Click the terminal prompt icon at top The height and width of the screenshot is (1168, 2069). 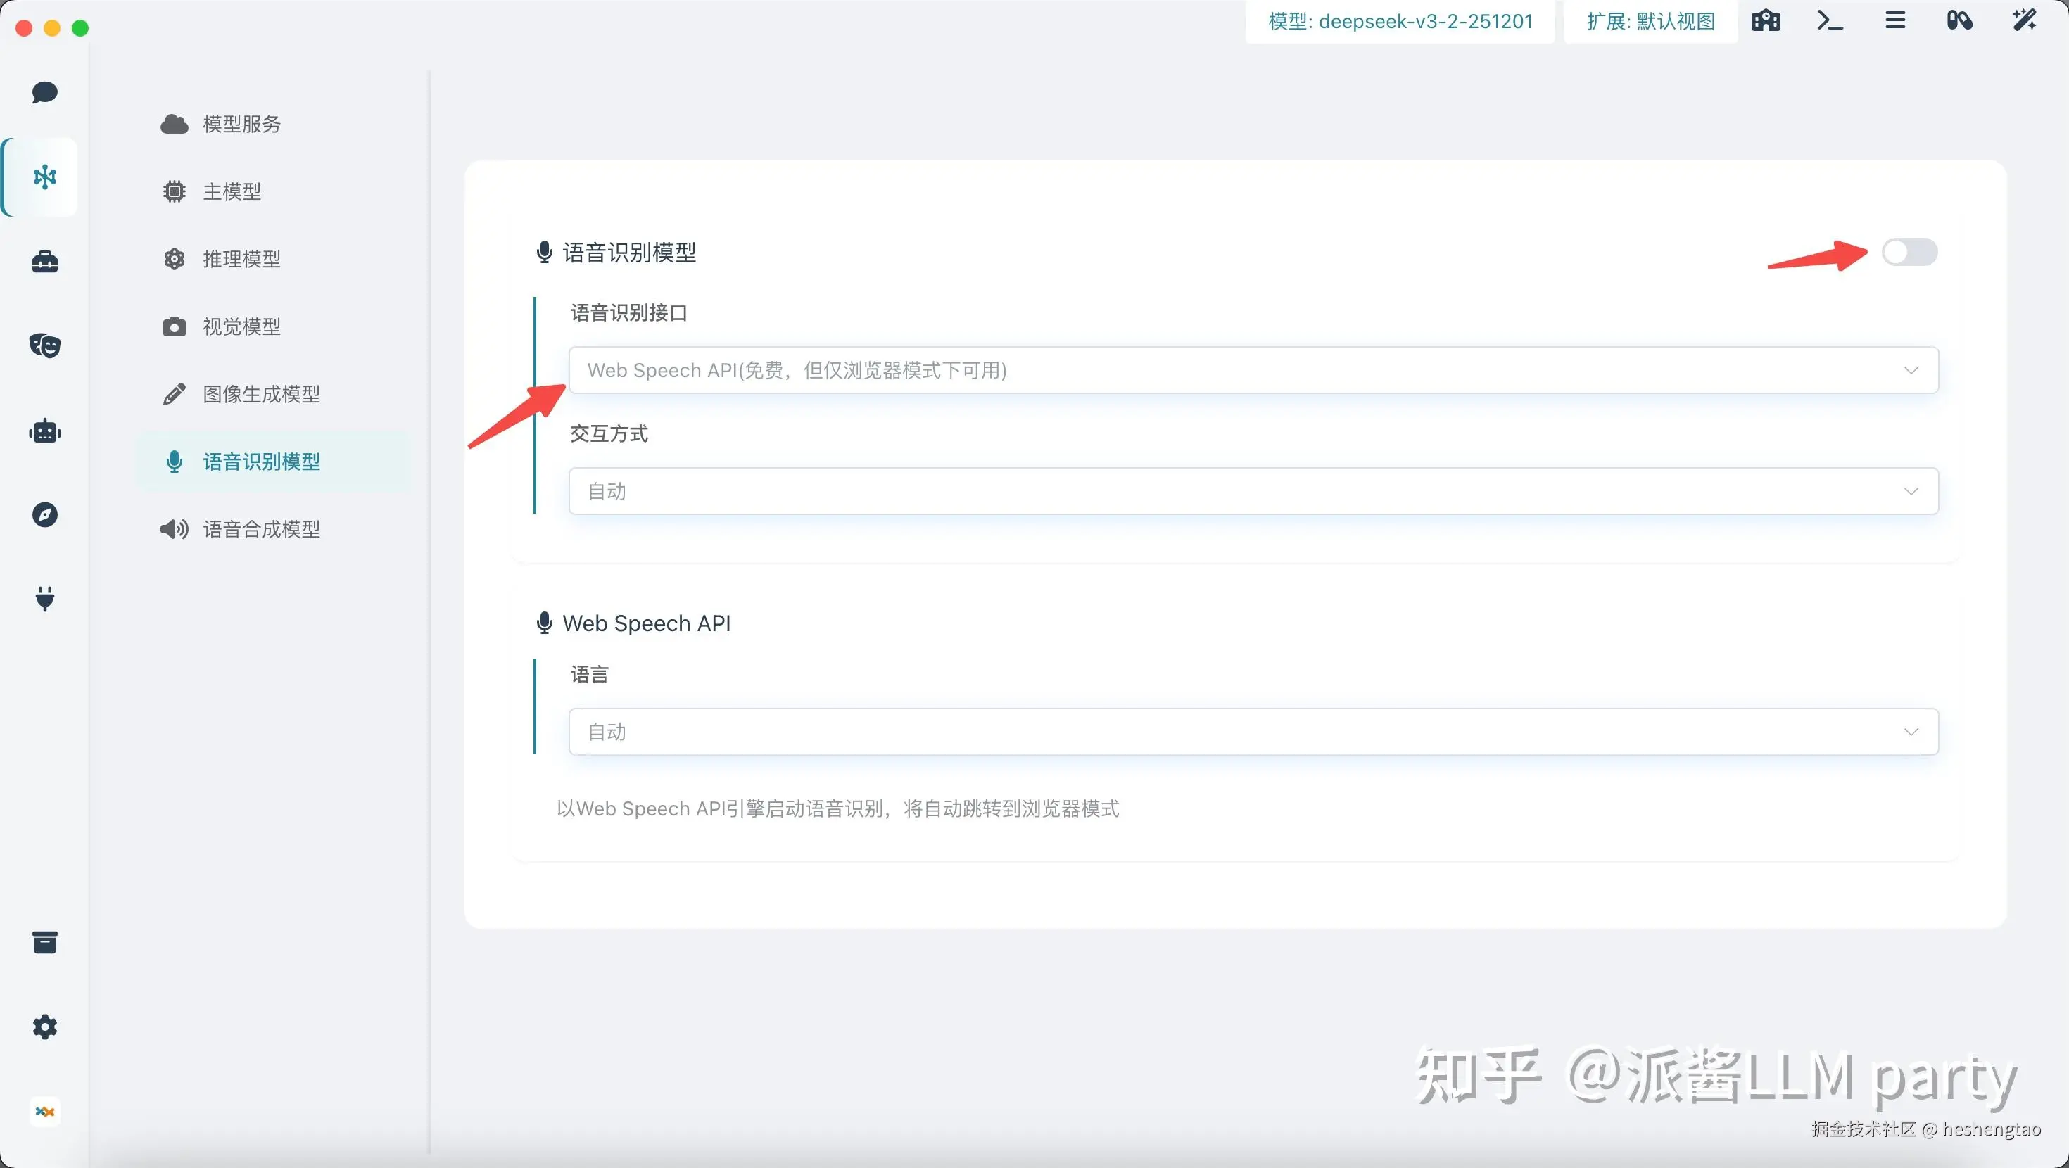tap(1830, 21)
